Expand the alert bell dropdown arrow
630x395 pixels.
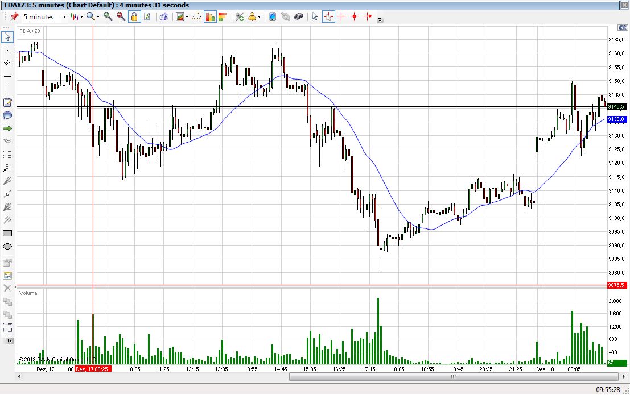coord(259,17)
